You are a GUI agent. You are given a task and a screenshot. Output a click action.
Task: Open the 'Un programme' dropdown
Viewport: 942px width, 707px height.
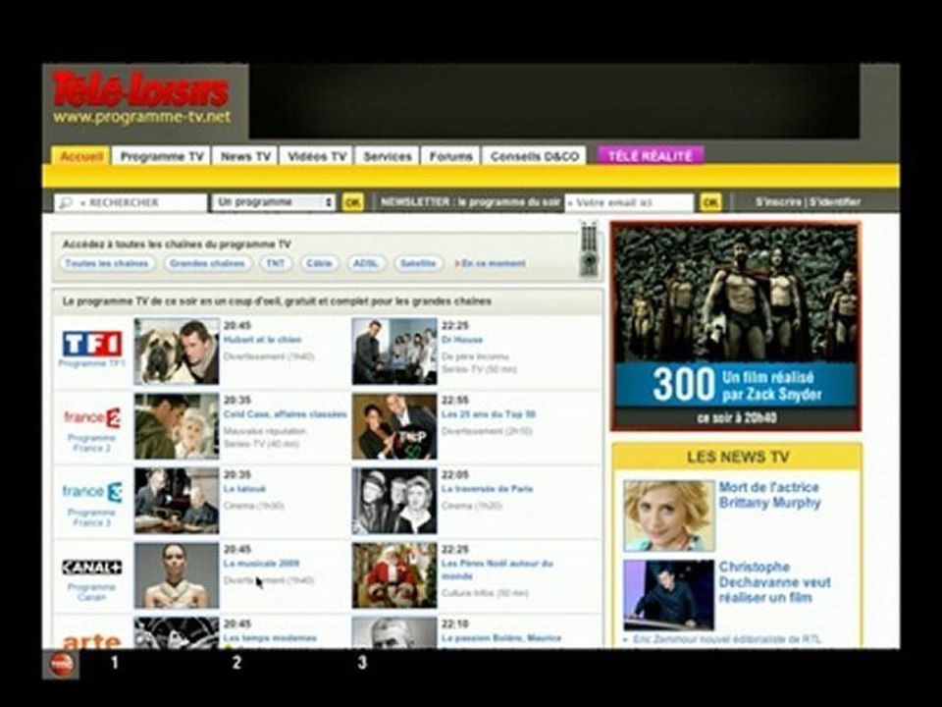click(x=274, y=202)
